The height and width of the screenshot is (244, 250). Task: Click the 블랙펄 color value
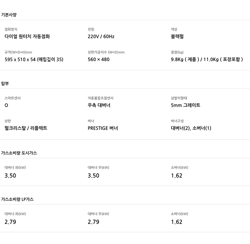(177, 36)
